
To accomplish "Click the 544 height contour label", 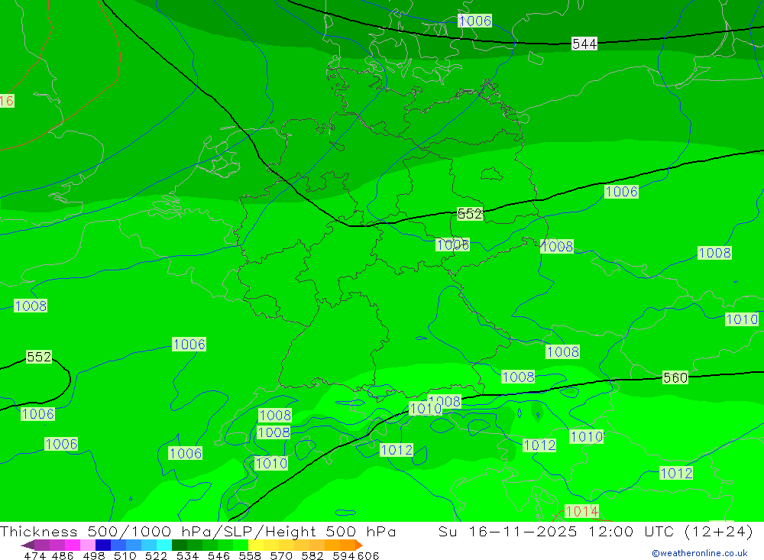I will [584, 44].
